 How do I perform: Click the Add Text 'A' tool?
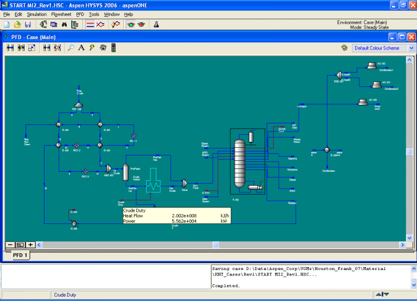pyautogui.click(x=81, y=48)
